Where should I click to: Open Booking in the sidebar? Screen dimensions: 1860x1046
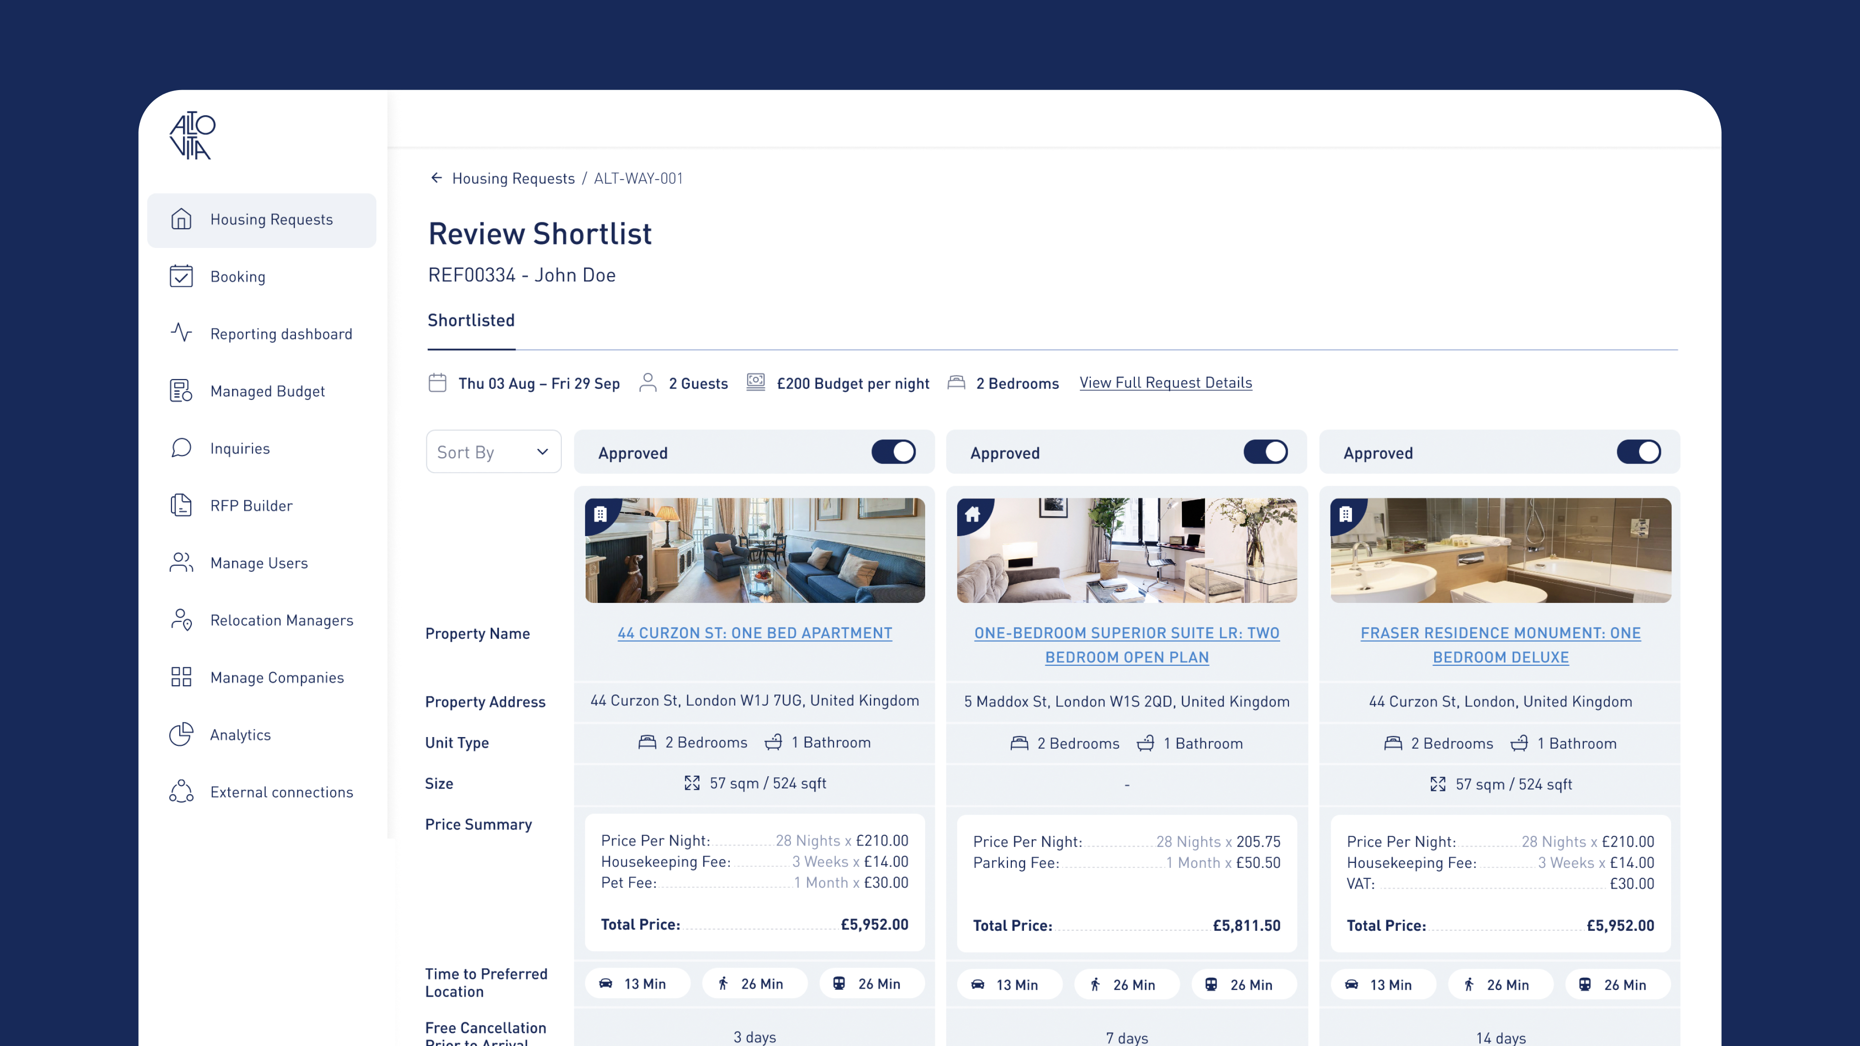(x=262, y=277)
